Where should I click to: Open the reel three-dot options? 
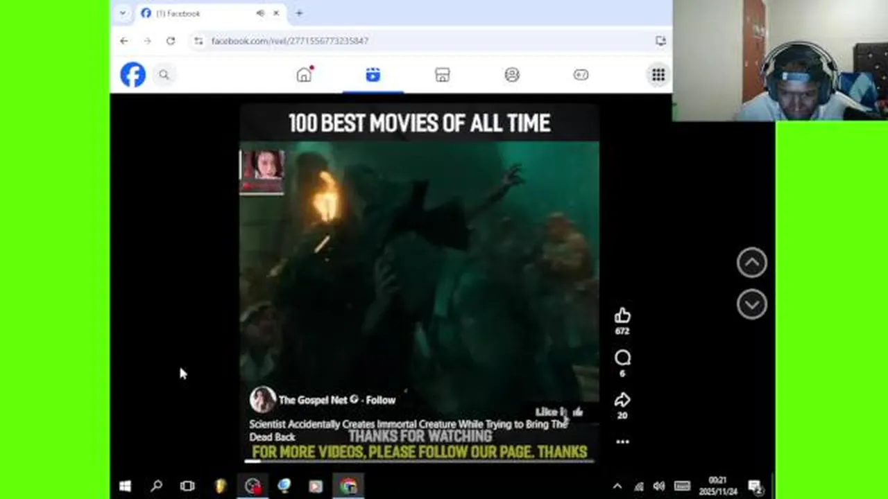click(622, 441)
